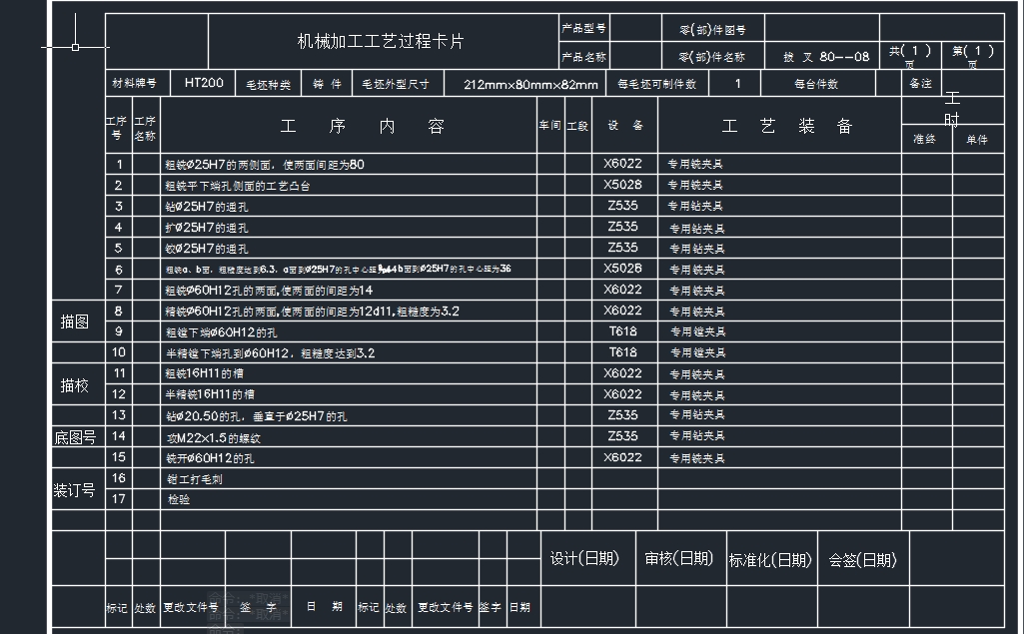Click the 底图号 sidebar label
The image size is (1024, 634).
(x=77, y=436)
